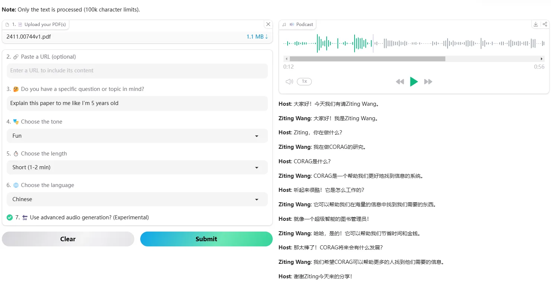Open the language dropdown showing Chinese
551x285 pixels.
[137, 199]
